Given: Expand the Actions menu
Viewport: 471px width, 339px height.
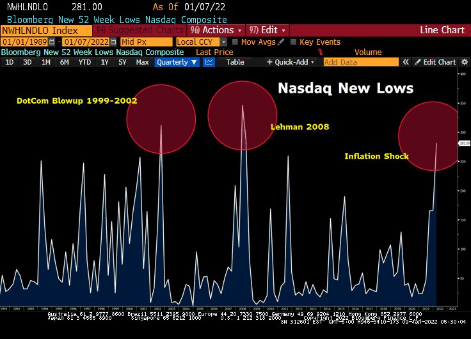Looking at the screenshot, I should click(216, 30).
